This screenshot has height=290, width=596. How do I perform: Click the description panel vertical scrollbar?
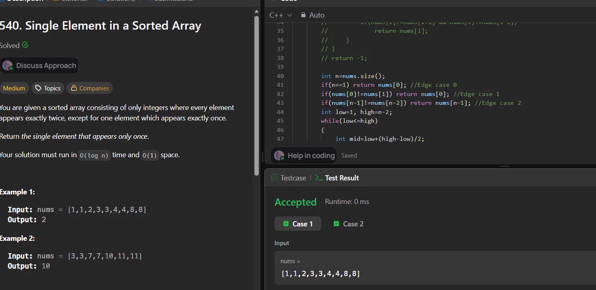(257, 95)
